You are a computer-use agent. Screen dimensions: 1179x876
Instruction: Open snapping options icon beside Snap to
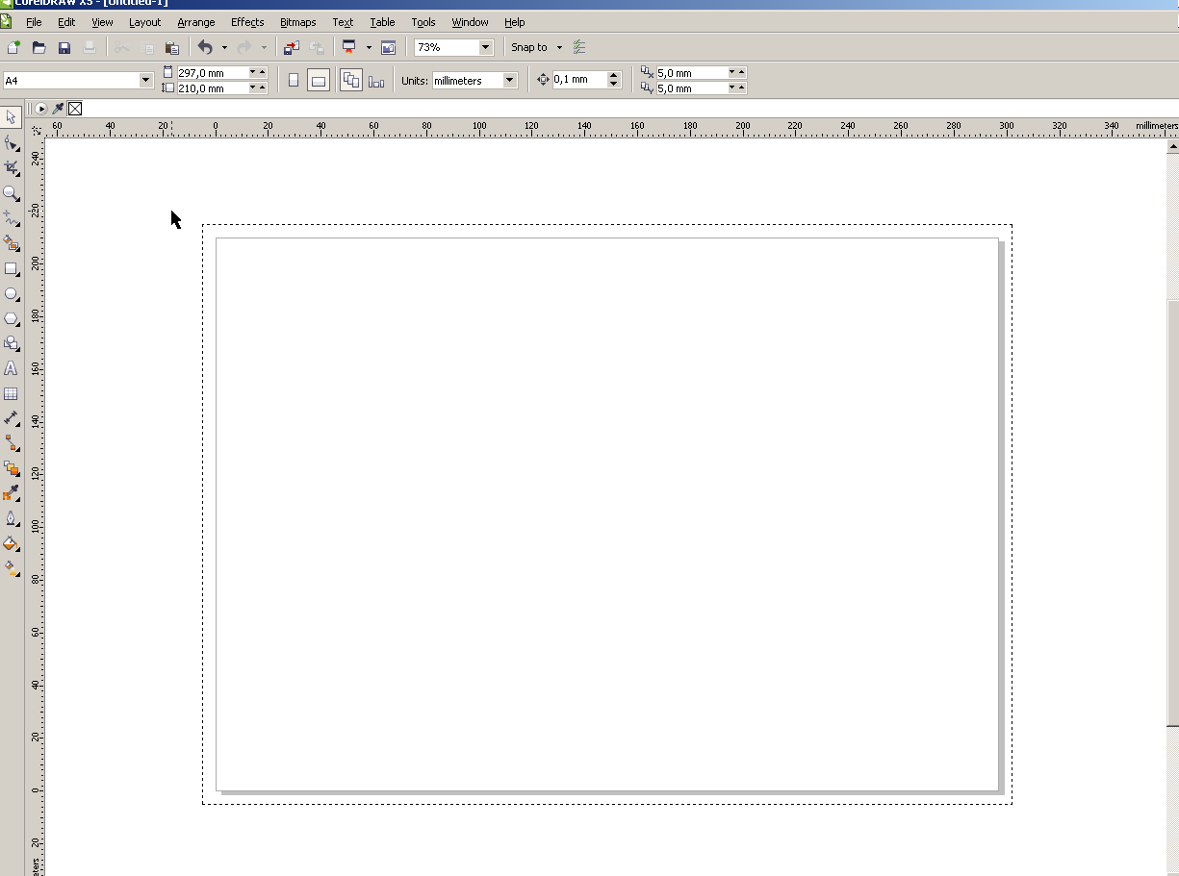click(x=579, y=47)
